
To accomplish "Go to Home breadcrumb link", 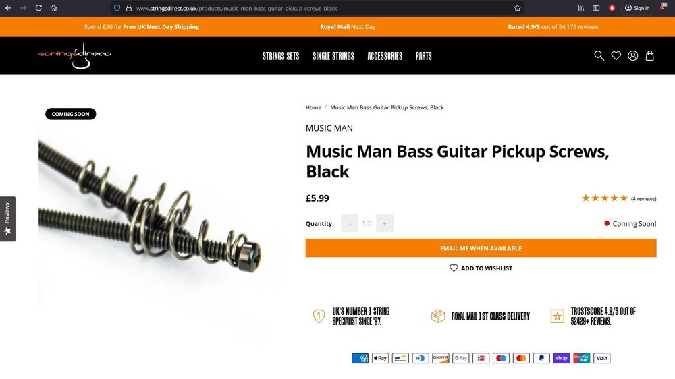I will pos(313,107).
